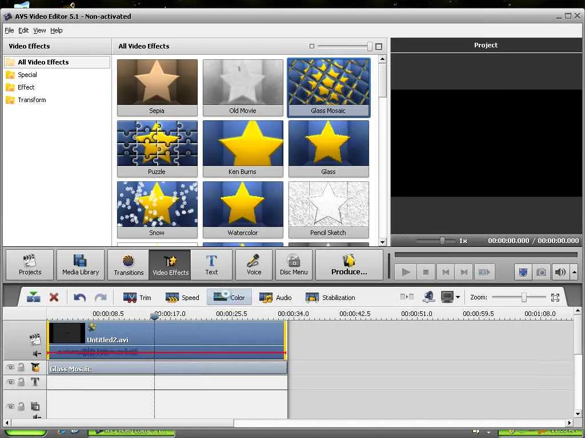Viewport: 585px width, 438px height.
Task: Select the Ken Burns effect thumbnail
Action: coord(243,149)
